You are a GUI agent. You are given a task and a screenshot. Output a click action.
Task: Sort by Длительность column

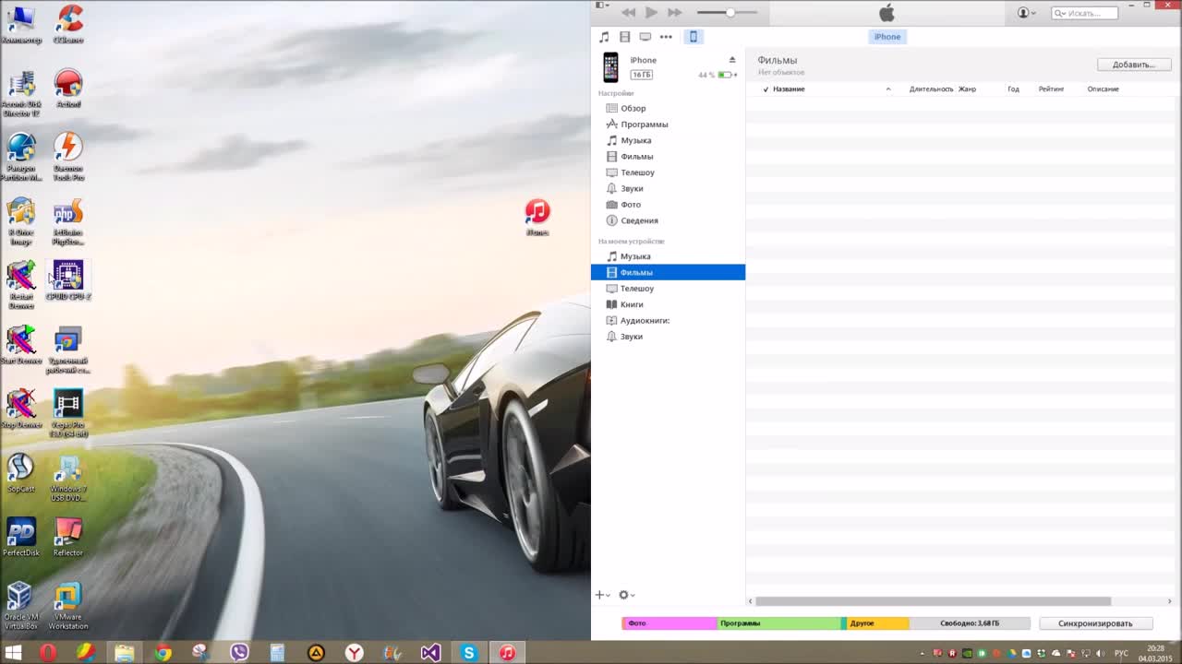point(931,89)
